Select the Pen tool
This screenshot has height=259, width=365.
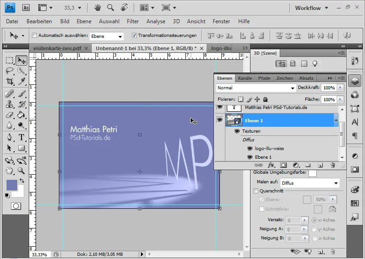click(9, 137)
